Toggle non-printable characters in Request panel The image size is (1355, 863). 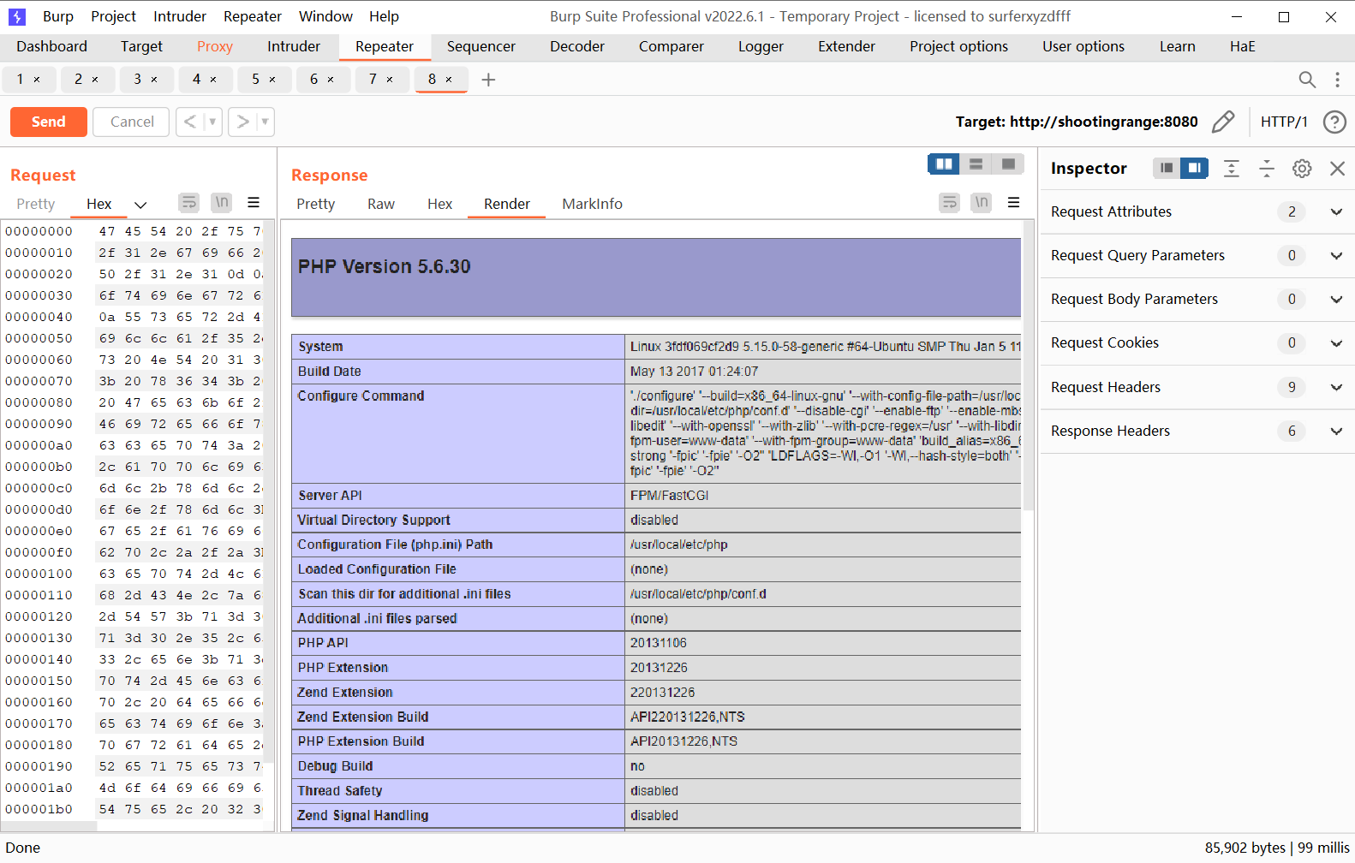coord(222,202)
